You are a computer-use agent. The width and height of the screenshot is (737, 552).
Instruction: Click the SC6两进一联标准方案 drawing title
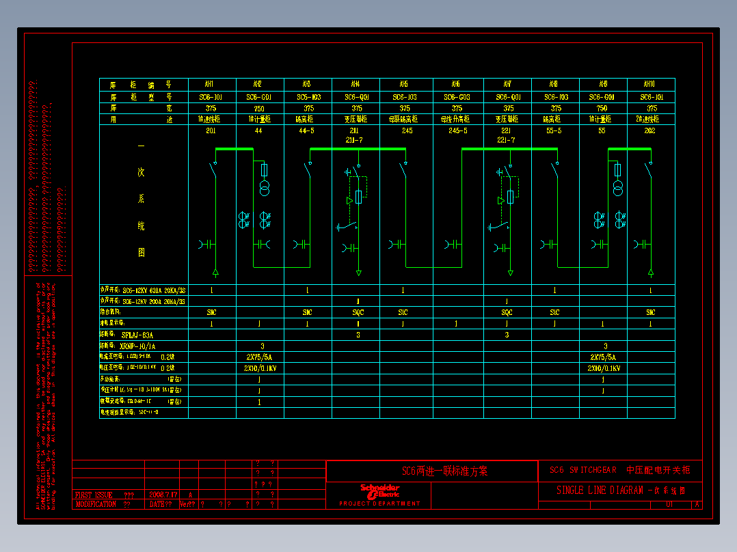[444, 471]
